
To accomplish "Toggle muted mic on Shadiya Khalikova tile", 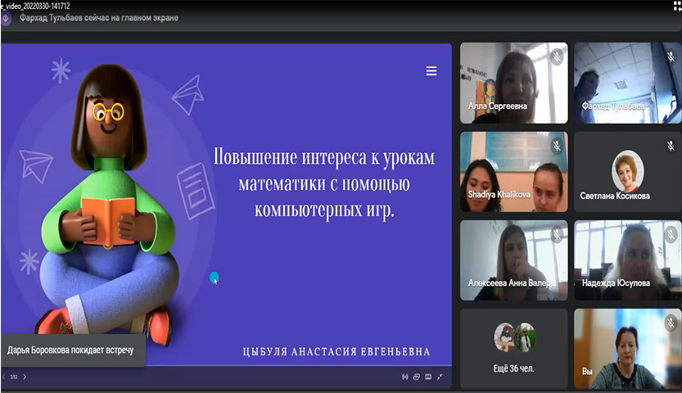I will (x=557, y=146).
